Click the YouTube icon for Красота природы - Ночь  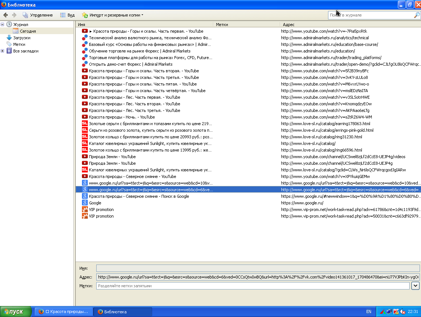tap(85, 117)
